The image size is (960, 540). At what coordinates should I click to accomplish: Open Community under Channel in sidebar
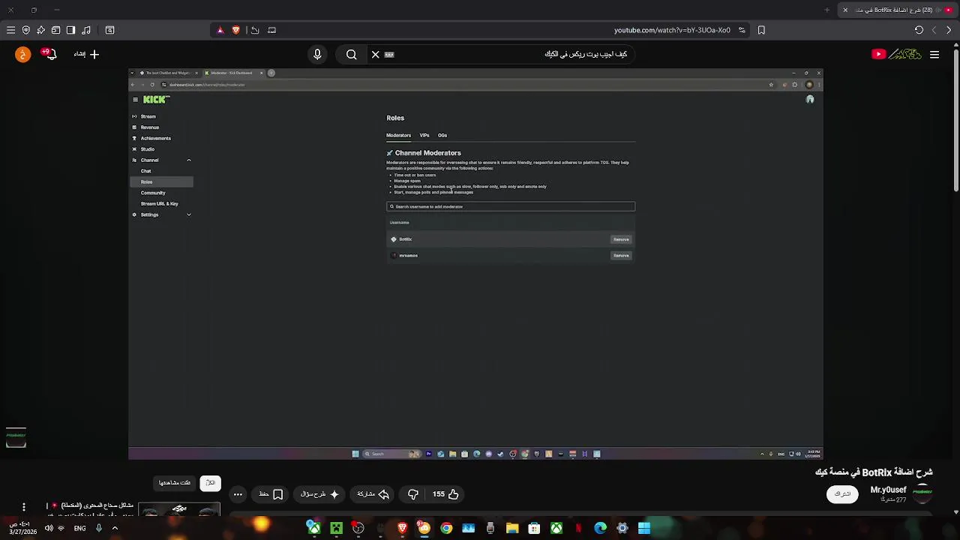pyautogui.click(x=153, y=193)
